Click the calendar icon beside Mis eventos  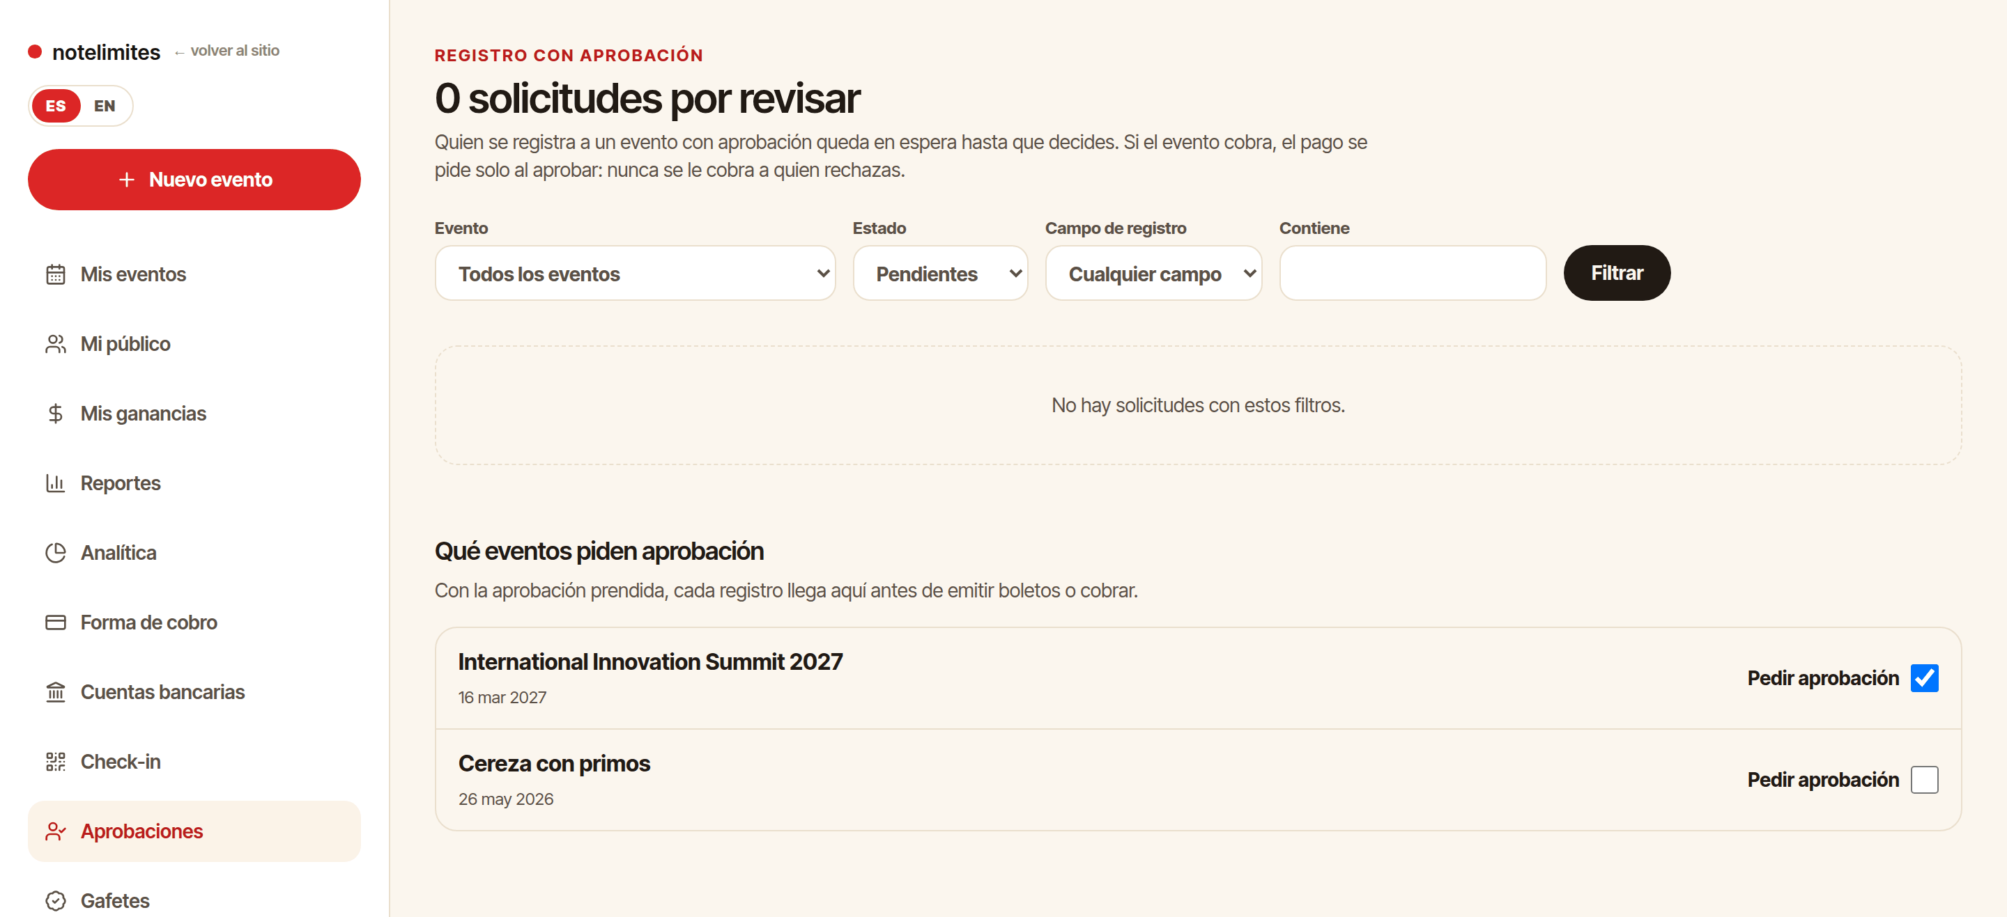55,274
